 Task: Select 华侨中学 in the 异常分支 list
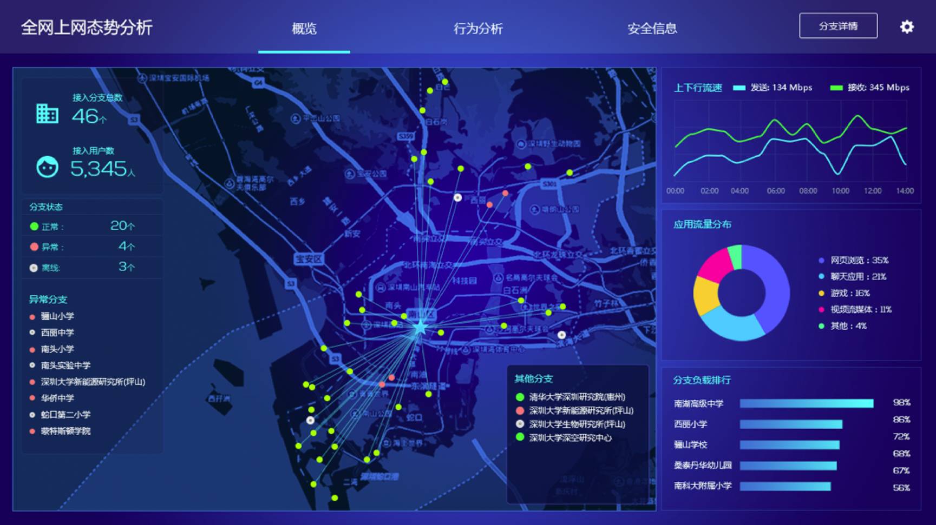pos(57,398)
